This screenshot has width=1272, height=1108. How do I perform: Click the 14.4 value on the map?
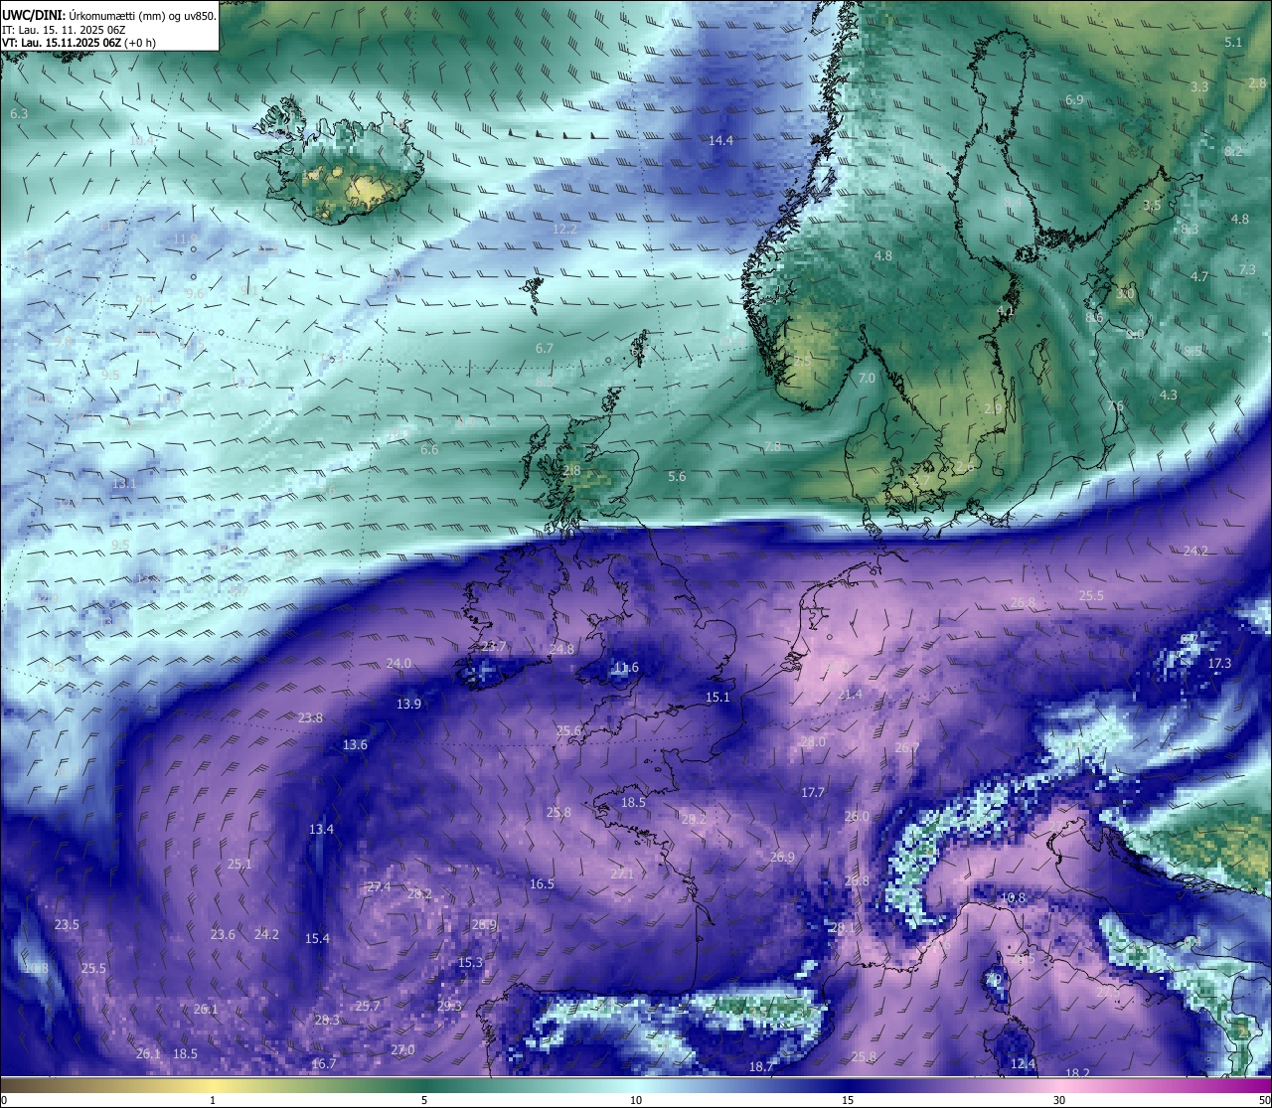(x=720, y=140)
